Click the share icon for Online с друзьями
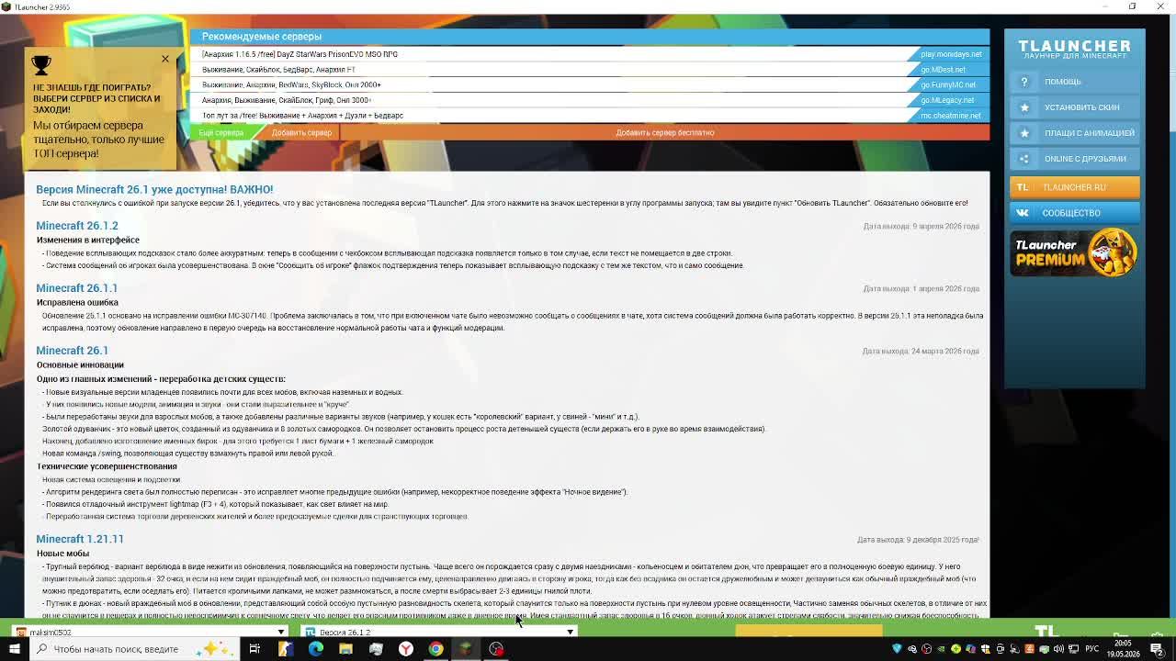 [1024, 159]
